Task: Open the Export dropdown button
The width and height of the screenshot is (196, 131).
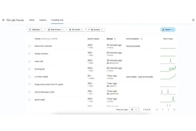Action: coord(168,29)
